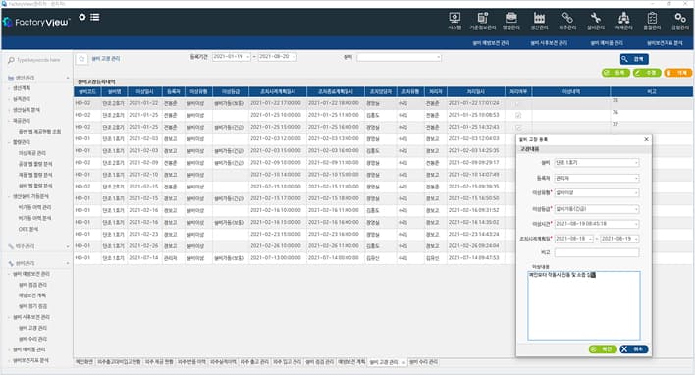Open the 2021-01-19 start date dropdown

[247, 57]
